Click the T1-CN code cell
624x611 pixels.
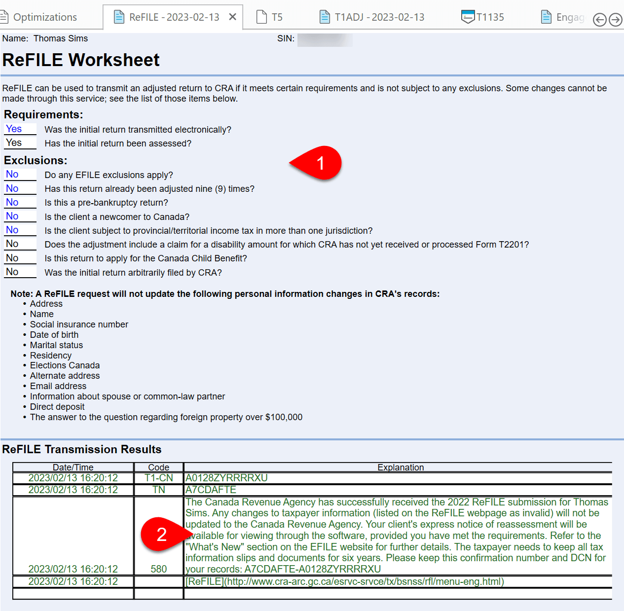tap(159, 478)
